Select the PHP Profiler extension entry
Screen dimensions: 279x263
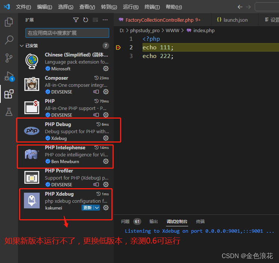(66, 178)
